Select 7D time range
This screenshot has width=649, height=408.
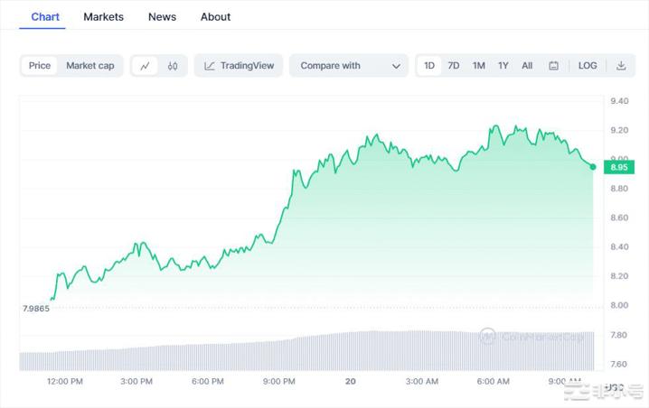click(x=454, y=66)
